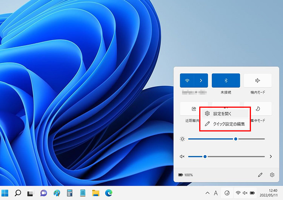Click the taskbar clock and date

(269, 193)
